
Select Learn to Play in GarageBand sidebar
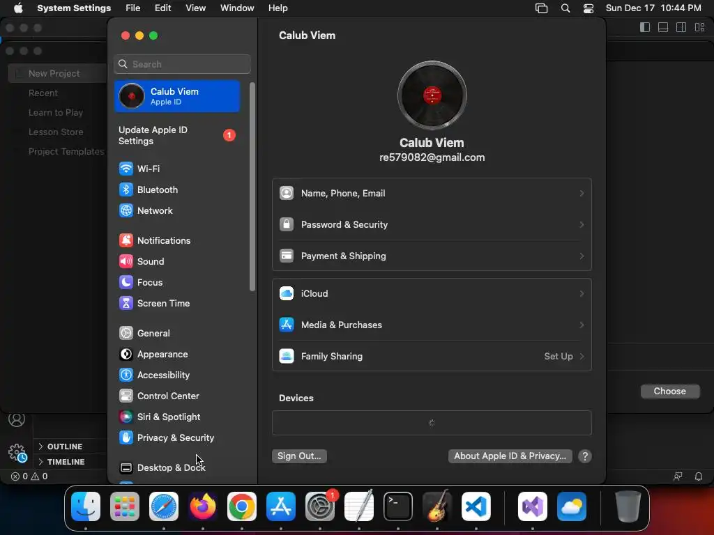57,113
